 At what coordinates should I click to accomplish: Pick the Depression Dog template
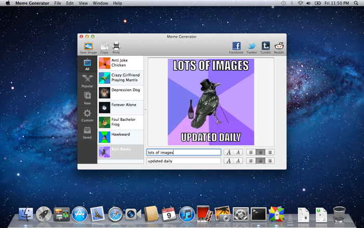coord(121,93)
